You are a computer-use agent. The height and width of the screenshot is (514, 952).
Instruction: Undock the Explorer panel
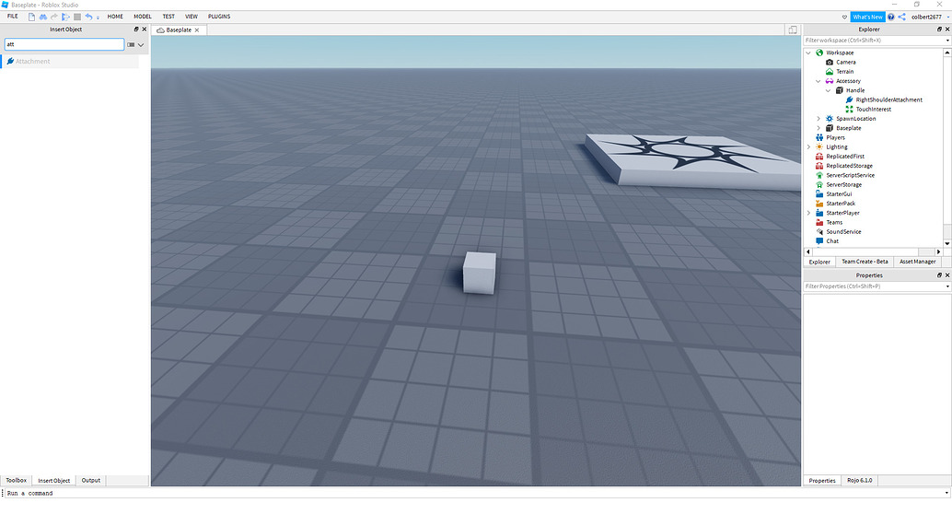click(939, 29)
